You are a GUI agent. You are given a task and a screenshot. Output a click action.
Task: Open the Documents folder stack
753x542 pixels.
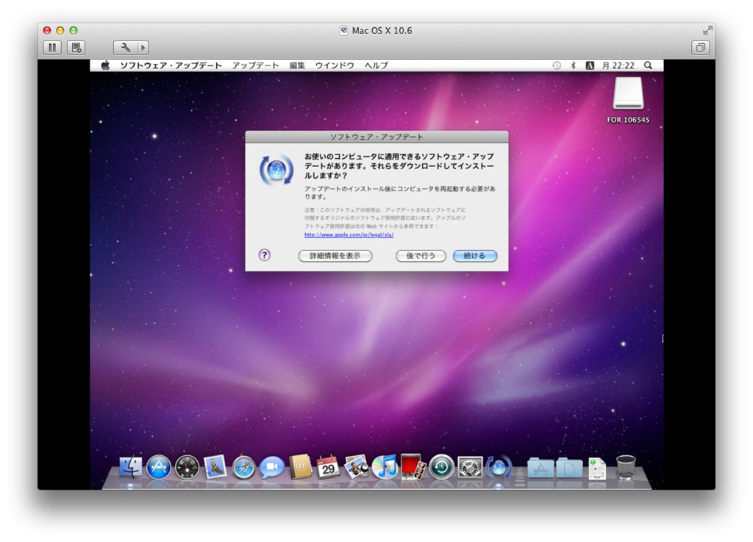[569, 468]
